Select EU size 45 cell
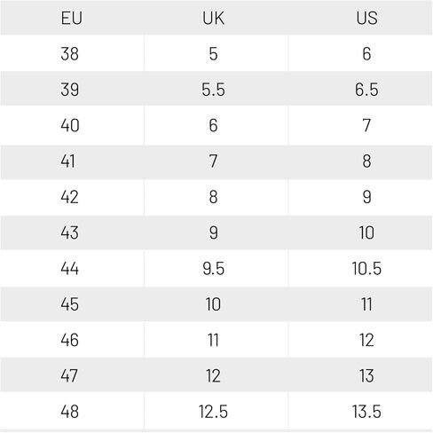 [70, 304]
